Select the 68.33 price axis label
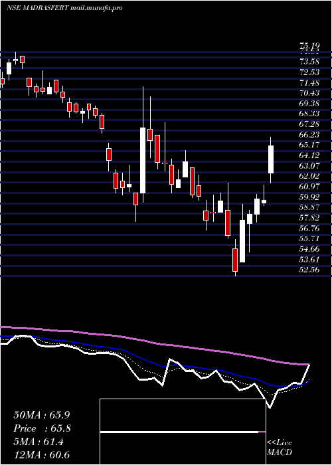Image resolution: width=332 pixels, height=465 pixels. pos(309,114)
